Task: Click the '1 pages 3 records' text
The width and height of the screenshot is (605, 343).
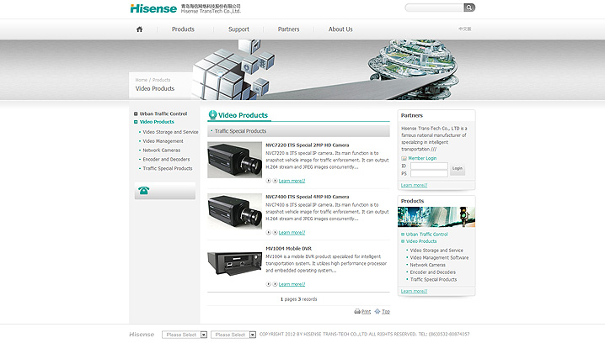Action: pos(298,299)
